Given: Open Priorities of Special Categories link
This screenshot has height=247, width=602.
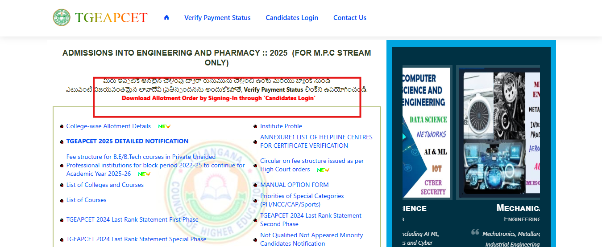Looking at the screenshot, I should pyautogui.click(x=302, y=200).
